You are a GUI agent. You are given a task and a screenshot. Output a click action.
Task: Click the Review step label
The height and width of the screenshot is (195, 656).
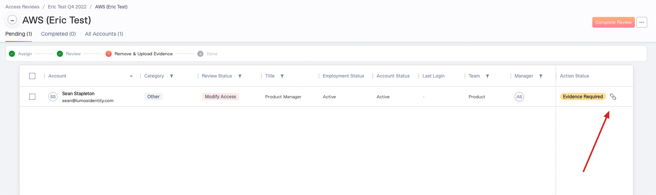(73, 54)
